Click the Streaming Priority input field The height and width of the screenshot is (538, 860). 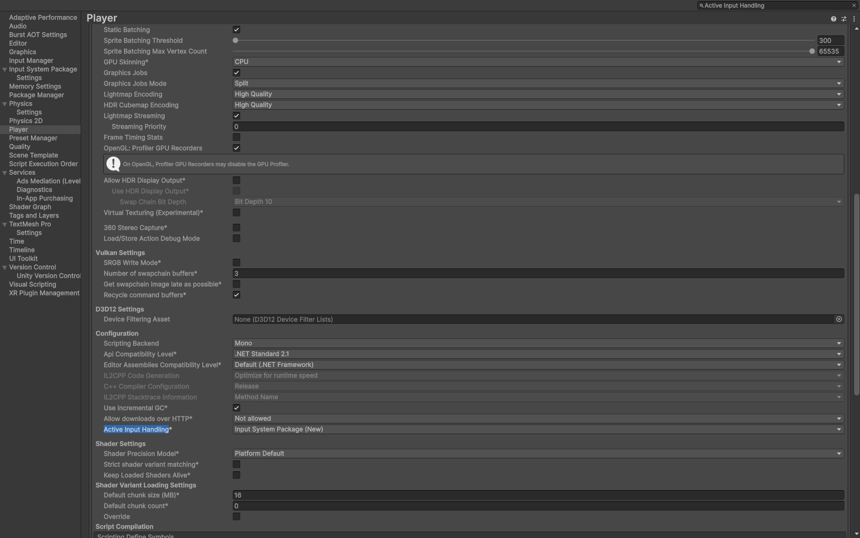pyautogui.click(x=538, y=126)
